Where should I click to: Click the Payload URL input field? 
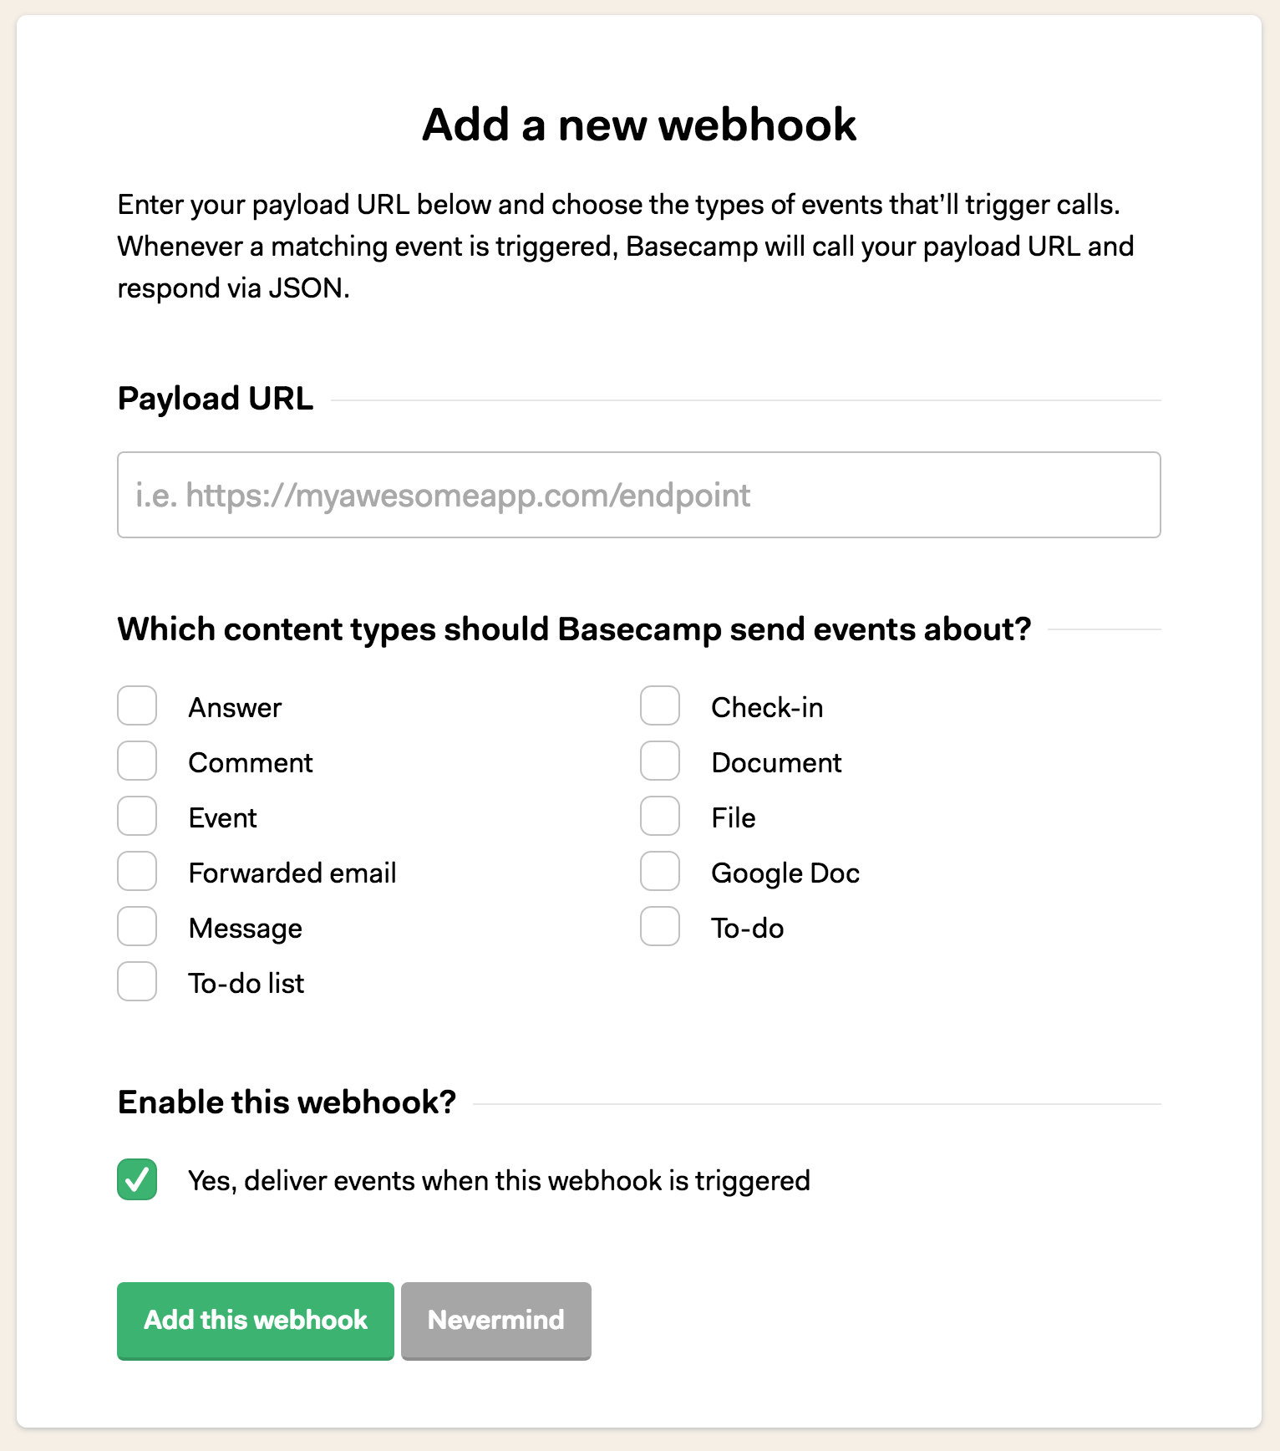point(638,495)
